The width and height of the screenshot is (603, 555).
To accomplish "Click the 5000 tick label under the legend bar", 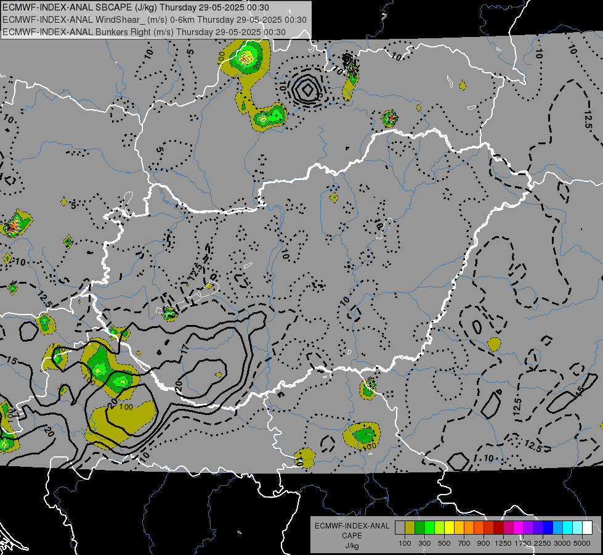I will click(x=582, y=543).
